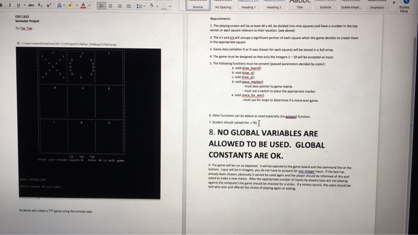
Task: Expand Borders dropdown arrow
Action: click(170, 7)
